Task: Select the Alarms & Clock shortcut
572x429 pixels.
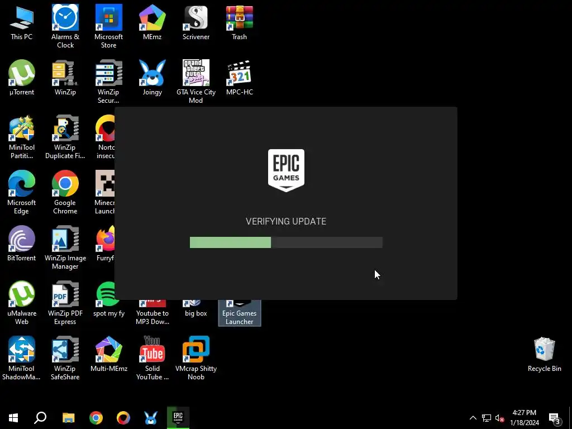Action: (x=65, y=26)
